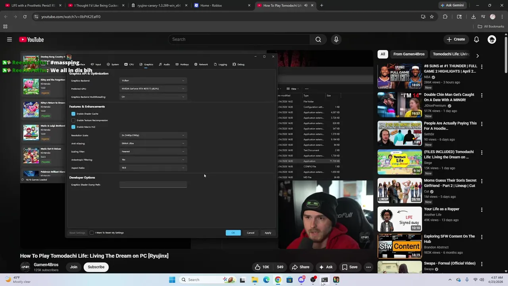
Task: Open Tomodachi Life FILES INCLUDED thumbnail
Action: coord(400,162)
